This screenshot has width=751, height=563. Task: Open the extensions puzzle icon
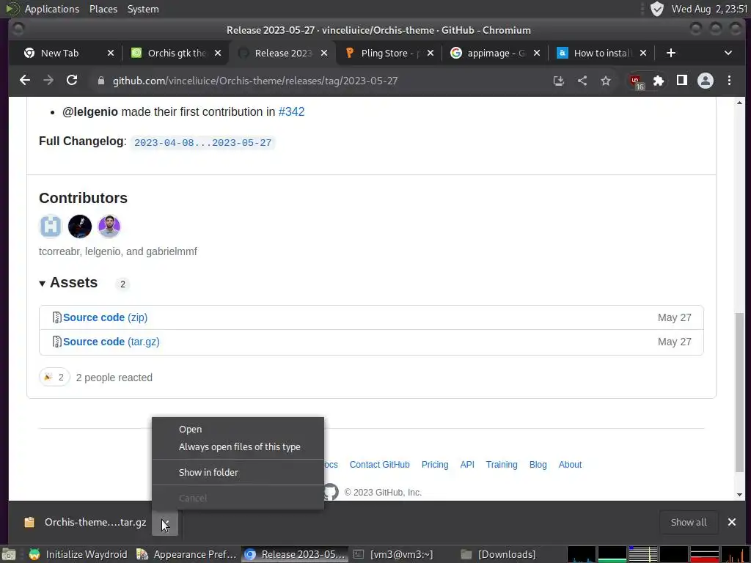659,81
